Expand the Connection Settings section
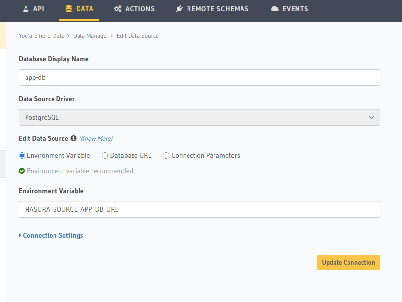The width and height of the screenshot is (402, 302). click(x=51, y=235)
